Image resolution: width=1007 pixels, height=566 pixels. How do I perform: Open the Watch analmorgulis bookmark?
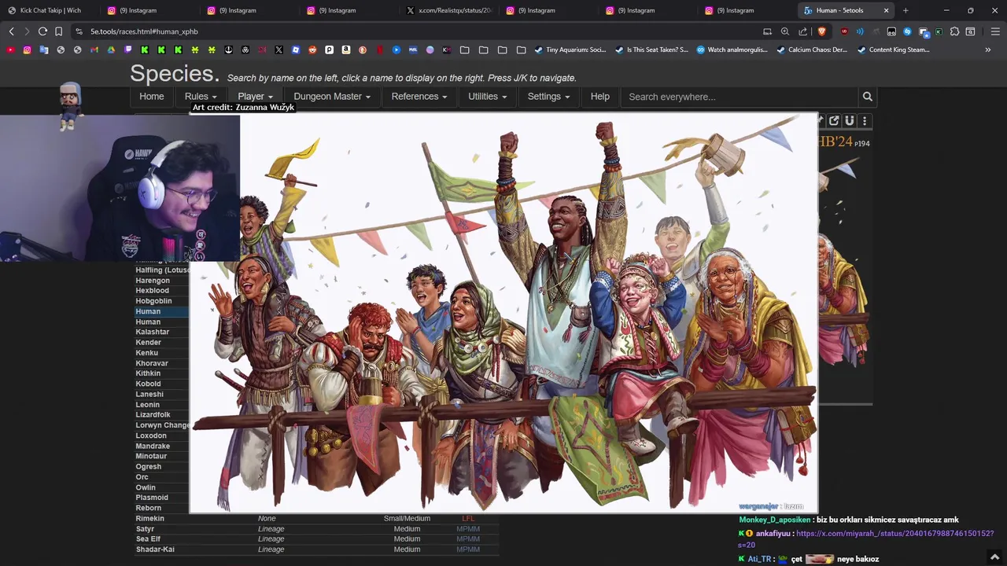pyautogui.click(x=732, y=50)
